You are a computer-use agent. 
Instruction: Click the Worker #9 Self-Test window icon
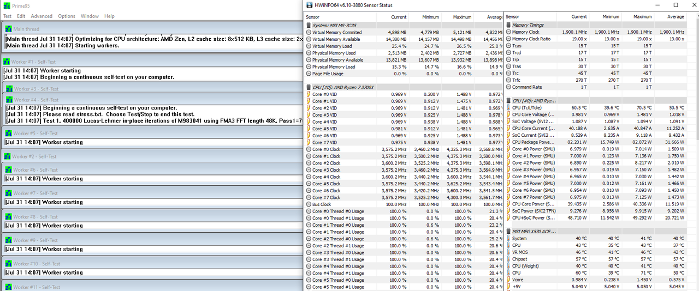pos(8,240)
